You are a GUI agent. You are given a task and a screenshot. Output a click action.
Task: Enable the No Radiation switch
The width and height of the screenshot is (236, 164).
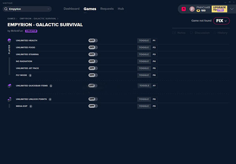pyautogui.click(x=93, y=61)
